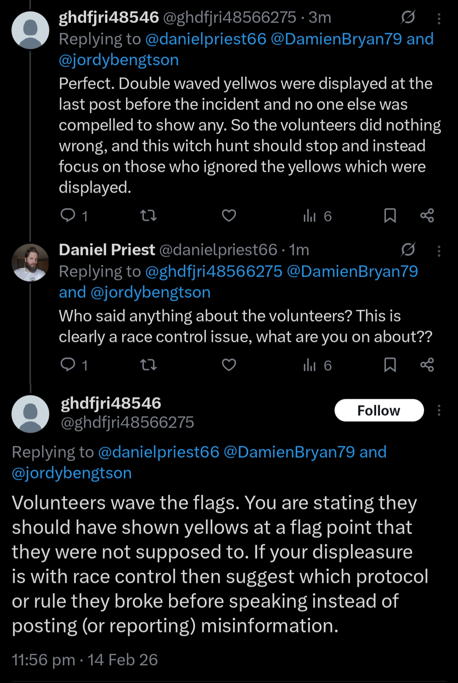The image size is (458, 683).
Task: Like Daniel Priest's tweet
Action: click(229, 365)
